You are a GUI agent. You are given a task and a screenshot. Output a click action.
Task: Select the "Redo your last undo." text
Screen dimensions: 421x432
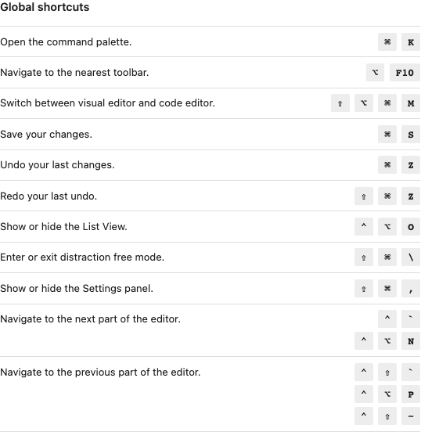pos(49,196)
